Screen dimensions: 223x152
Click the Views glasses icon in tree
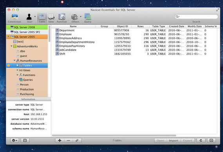21,70
